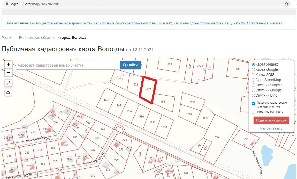Zoom in the map with plus button
Viewport: 297px width, 179px height.
(x=8, y=65)
